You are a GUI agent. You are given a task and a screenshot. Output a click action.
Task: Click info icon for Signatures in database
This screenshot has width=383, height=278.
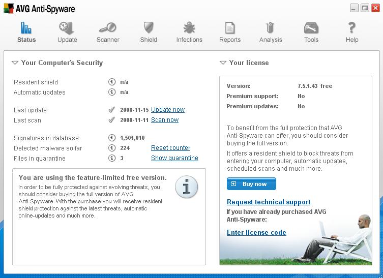[111, 138]
